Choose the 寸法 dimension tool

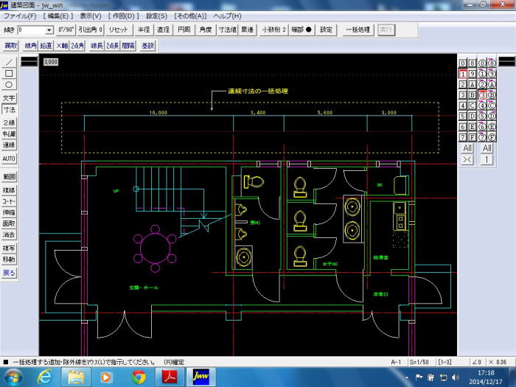(9, 109)
